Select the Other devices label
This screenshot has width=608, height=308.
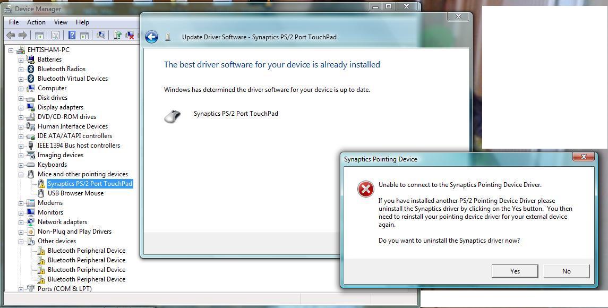click(57, 241)
